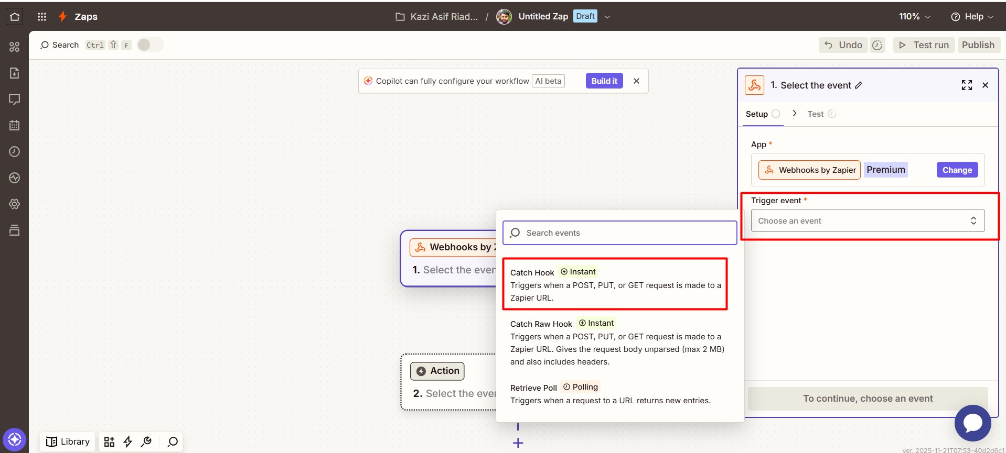Open the apps grid launcher
Viewport: 1006px width, 453px height.
pos(42,17)
